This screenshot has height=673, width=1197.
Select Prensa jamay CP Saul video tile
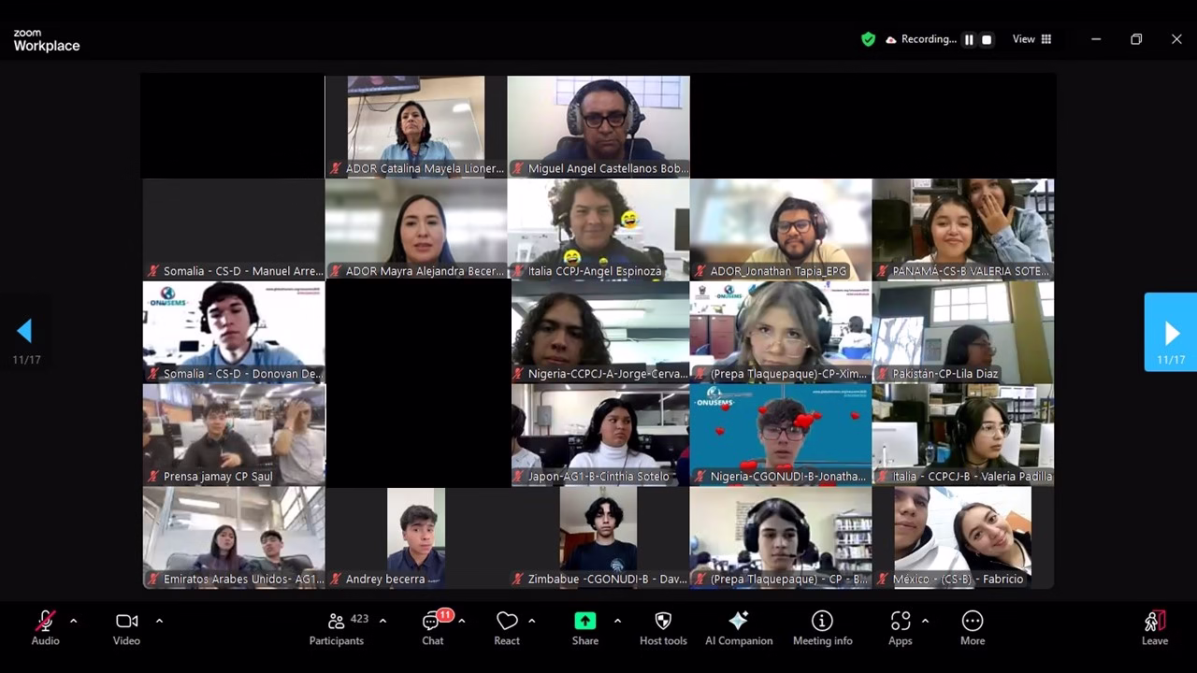pyautogui.click(x=234, y=435)
